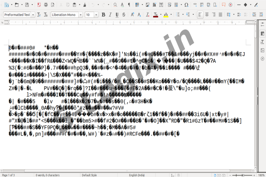Insert an image from toolbar
The image size is (266, 177).
coord(147,5)
